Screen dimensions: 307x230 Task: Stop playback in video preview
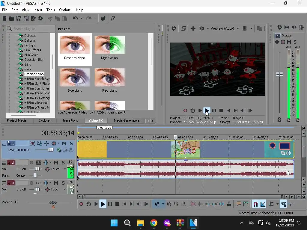tap(221, 111)
